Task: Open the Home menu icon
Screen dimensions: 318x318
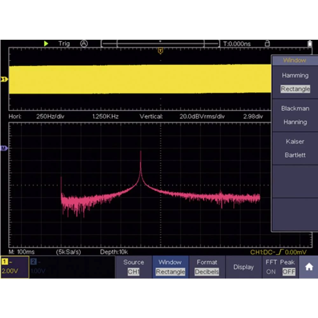Action: click(309, 267)
